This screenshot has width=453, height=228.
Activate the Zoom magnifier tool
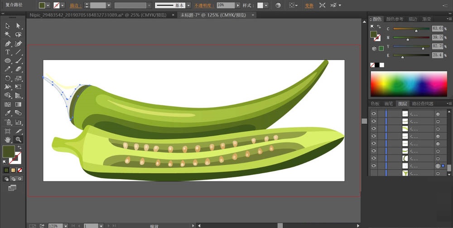pyautogui.click(x=19, y=140)
